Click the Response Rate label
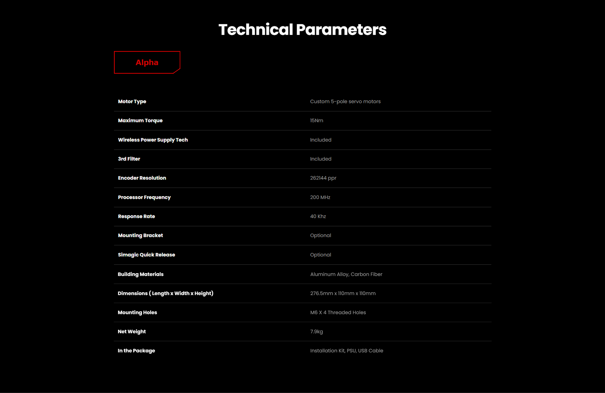The width and height of the screenshot is (605, 393). 136,216
